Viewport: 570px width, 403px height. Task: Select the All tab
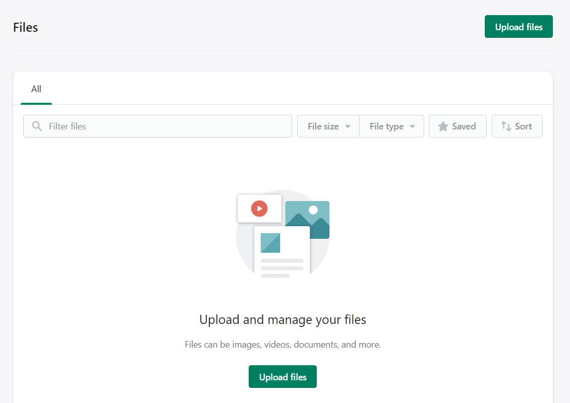(36, 89)
